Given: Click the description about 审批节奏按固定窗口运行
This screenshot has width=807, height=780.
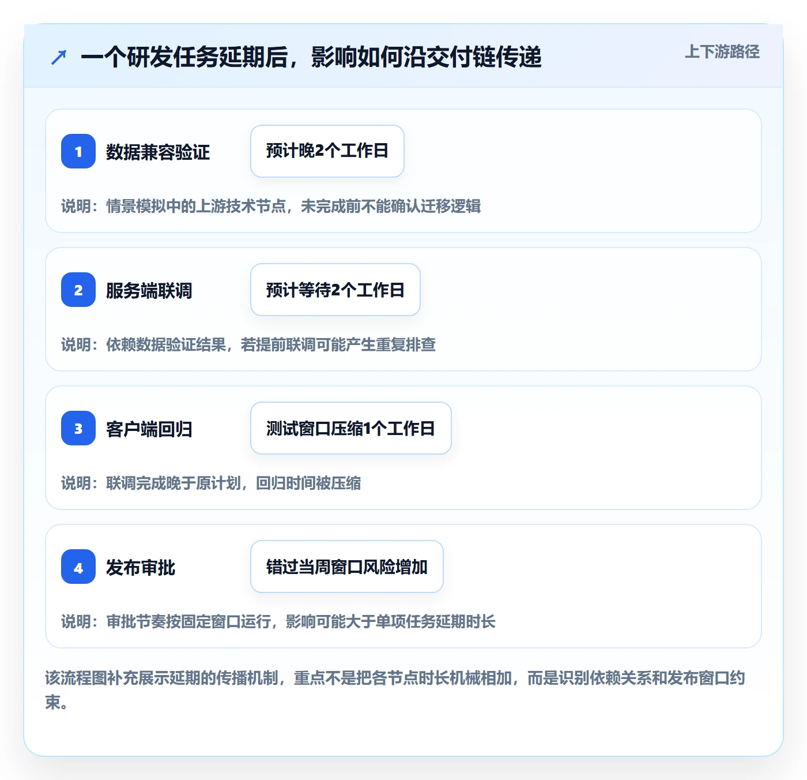Looking at the screenshot, I should (278, 622).
